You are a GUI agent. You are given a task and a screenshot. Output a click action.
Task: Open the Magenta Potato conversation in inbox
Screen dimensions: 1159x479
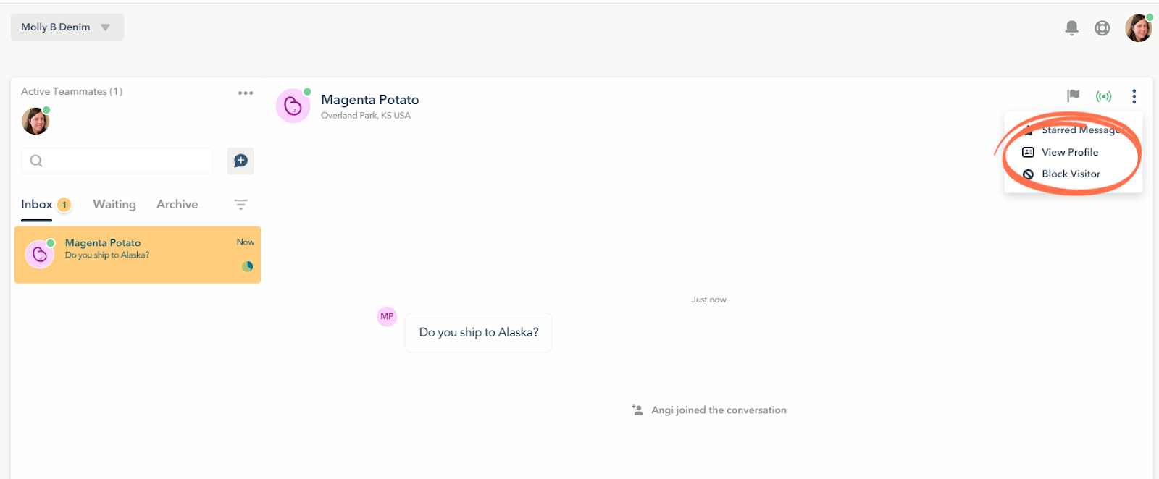pos(138,255)
